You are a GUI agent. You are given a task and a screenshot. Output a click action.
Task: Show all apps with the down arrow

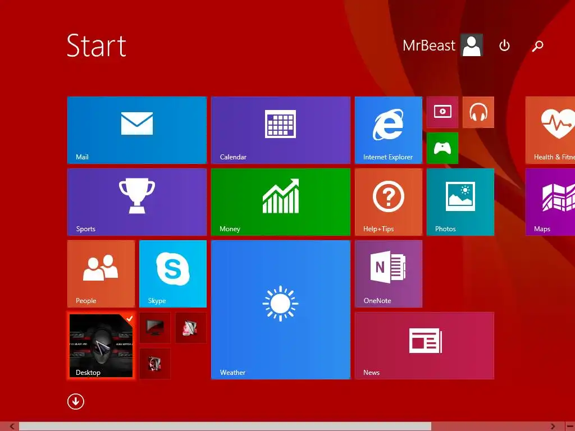point(76,402)
